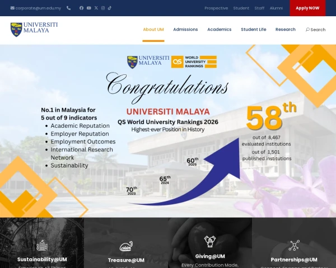
Task: Click the Sustainability@UM building icon
Action: [42, 245]
